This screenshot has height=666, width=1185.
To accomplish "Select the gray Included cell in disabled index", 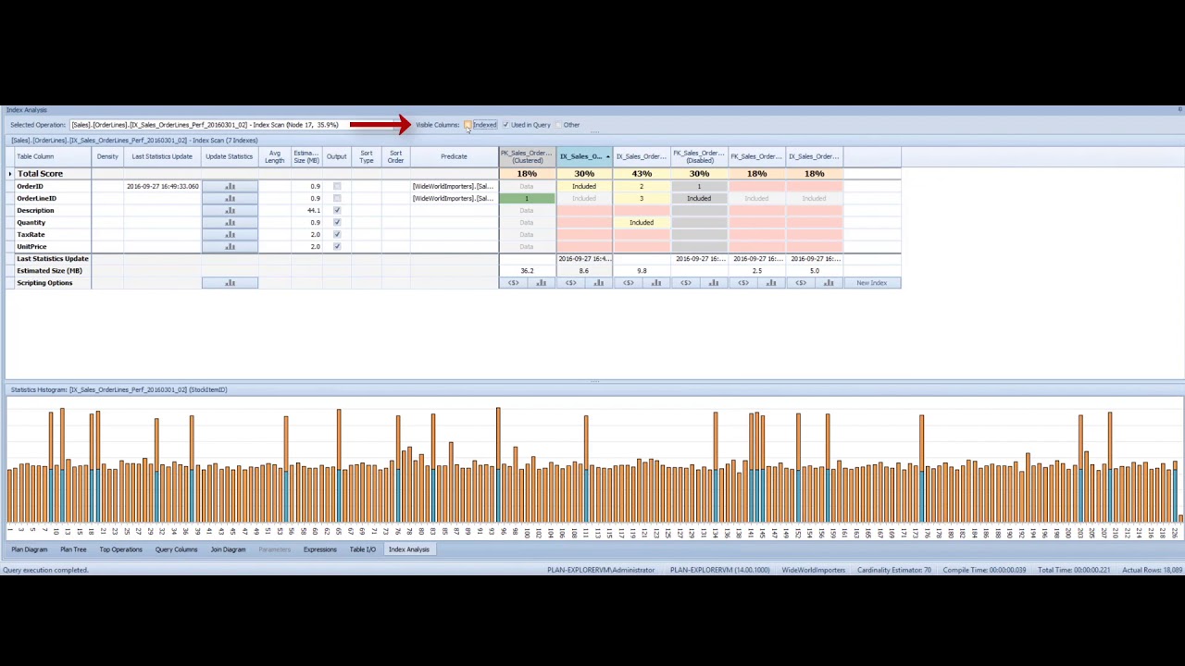I will [699, 199].
